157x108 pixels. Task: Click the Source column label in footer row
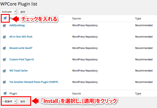[x=77, y=93]
